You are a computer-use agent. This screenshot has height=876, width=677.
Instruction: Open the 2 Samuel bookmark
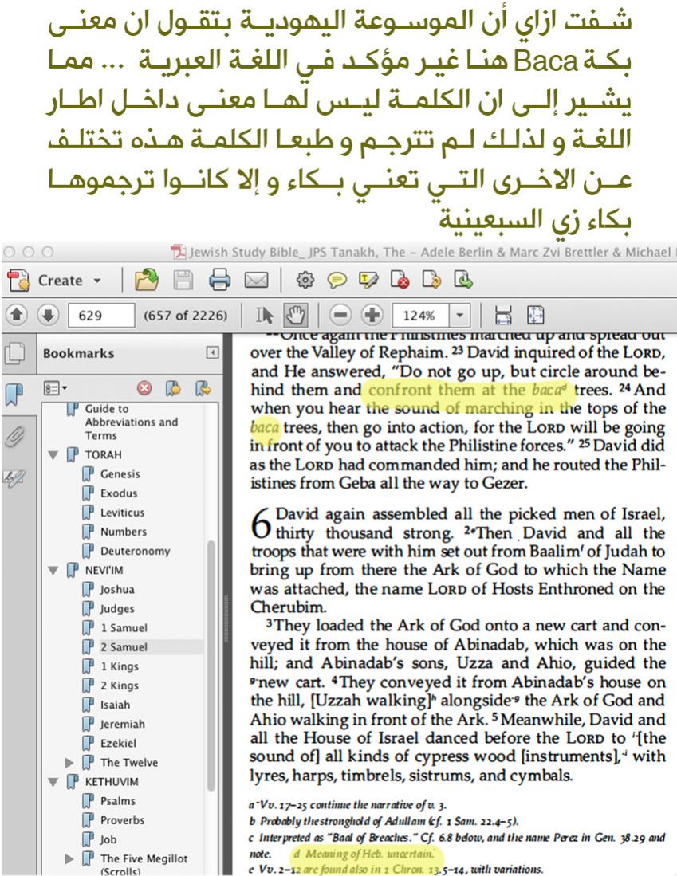(123, 647)
